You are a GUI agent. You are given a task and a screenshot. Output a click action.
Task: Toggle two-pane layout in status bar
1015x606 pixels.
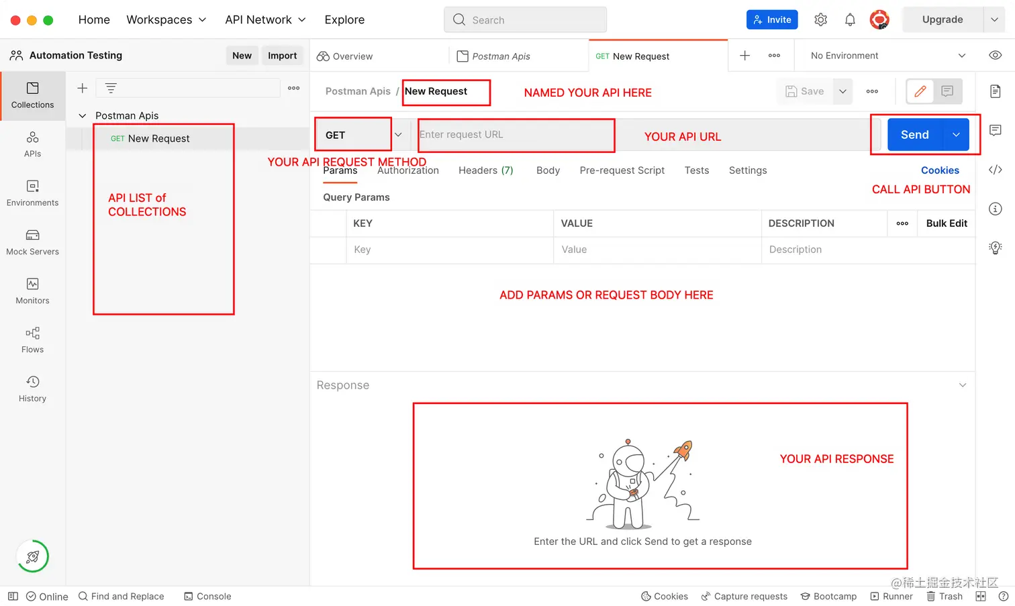click(x=981, y=596)
